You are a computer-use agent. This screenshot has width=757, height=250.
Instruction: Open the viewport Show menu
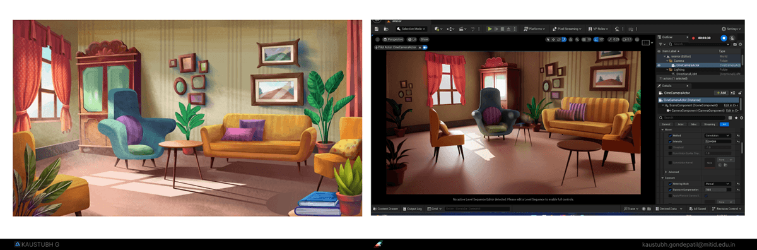coord(424,40)
